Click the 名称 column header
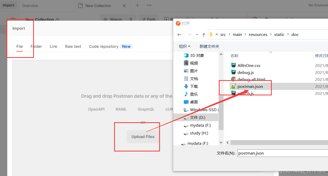 [234, 56]
